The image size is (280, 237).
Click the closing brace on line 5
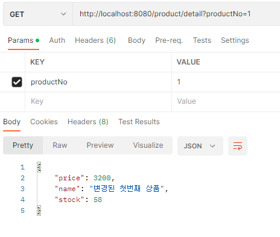[x=39, y=210]
